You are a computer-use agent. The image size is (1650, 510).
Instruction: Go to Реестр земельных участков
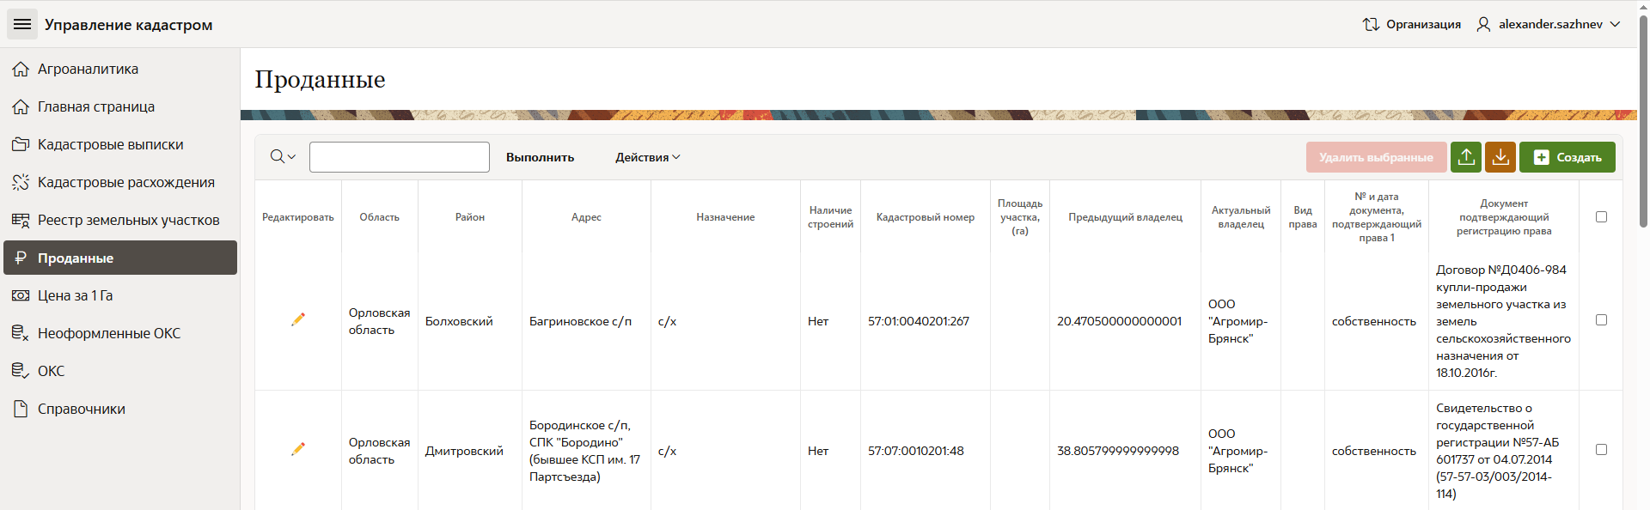tap(128, 220)
